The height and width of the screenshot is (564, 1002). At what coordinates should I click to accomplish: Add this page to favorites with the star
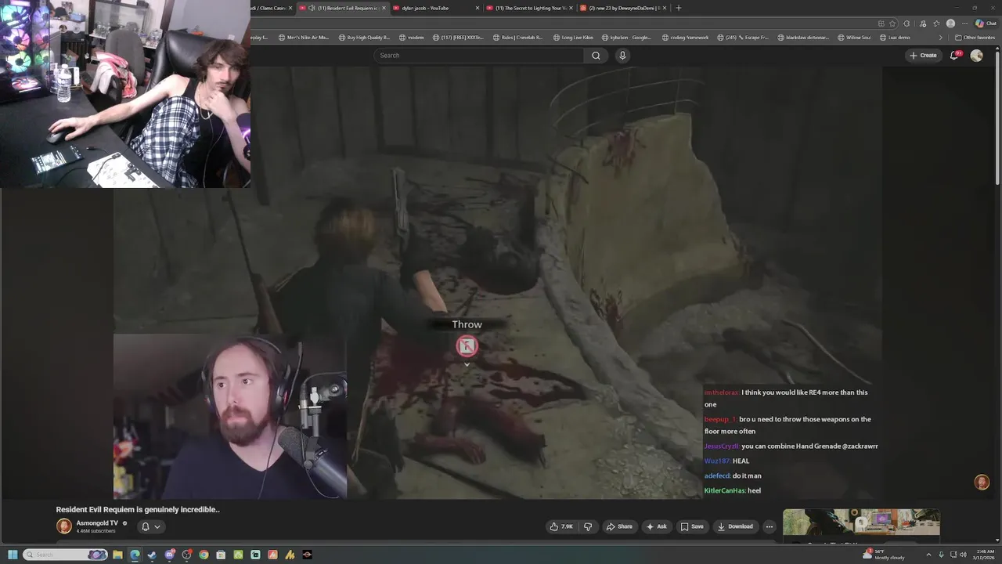(892, 23)
